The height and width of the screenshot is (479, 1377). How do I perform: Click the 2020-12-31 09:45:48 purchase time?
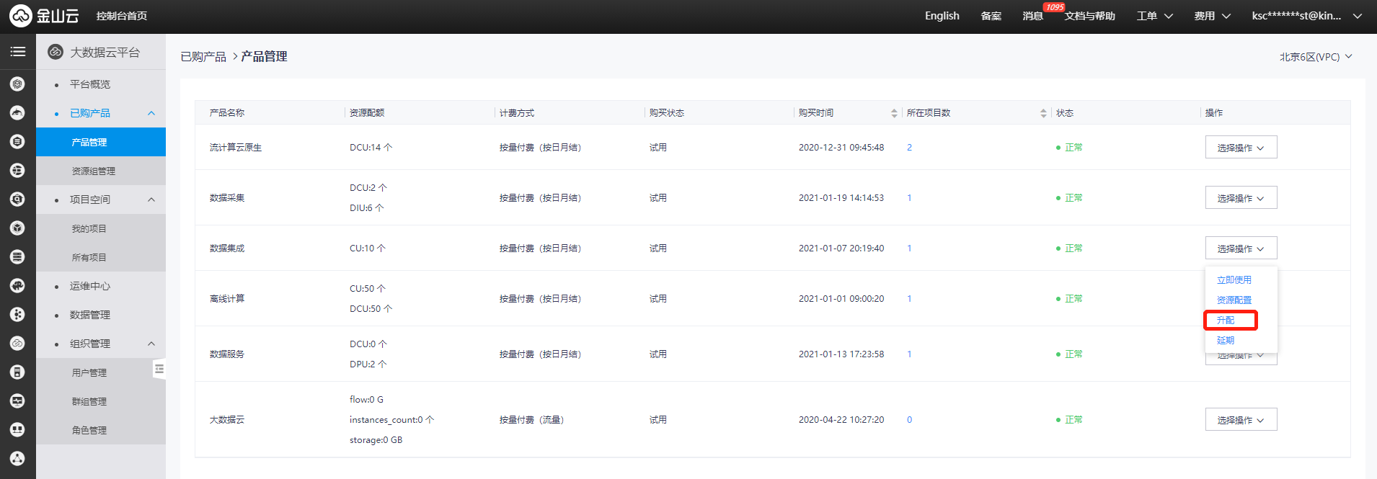click(x=841, y=148)
